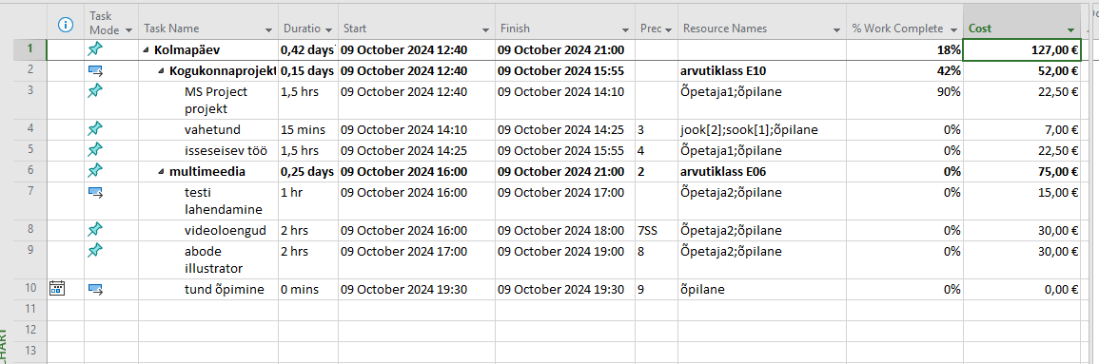Select row number 6 header
This screenshot has height=364, width=1099.
(x=30, y=171)
